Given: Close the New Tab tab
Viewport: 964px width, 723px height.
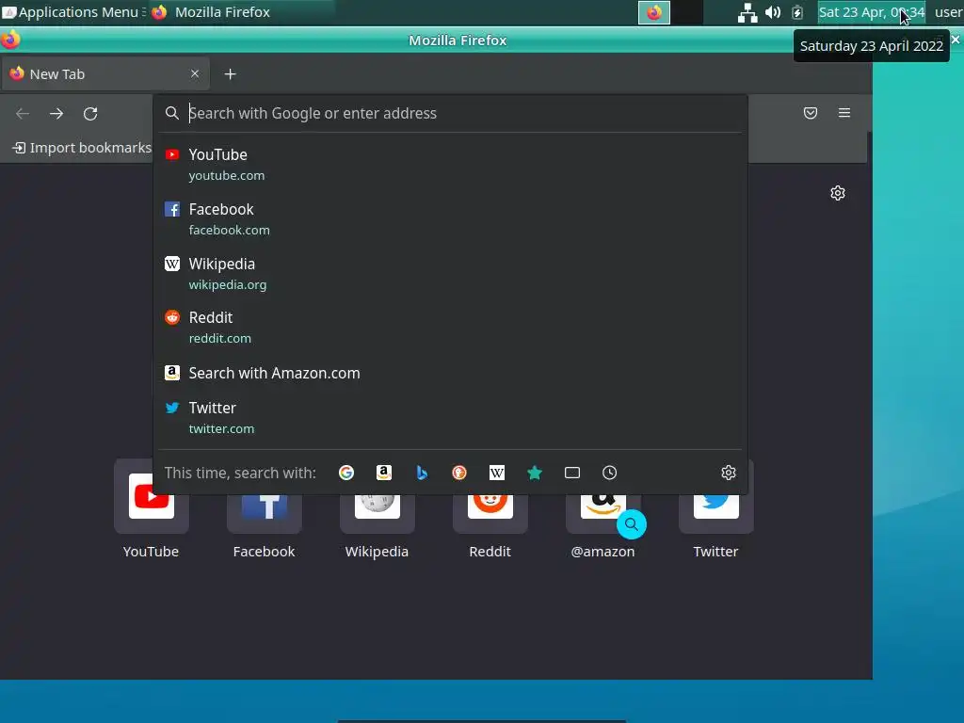Looking at the screenshot, I should pyautogui.click(x=195, y=73).
